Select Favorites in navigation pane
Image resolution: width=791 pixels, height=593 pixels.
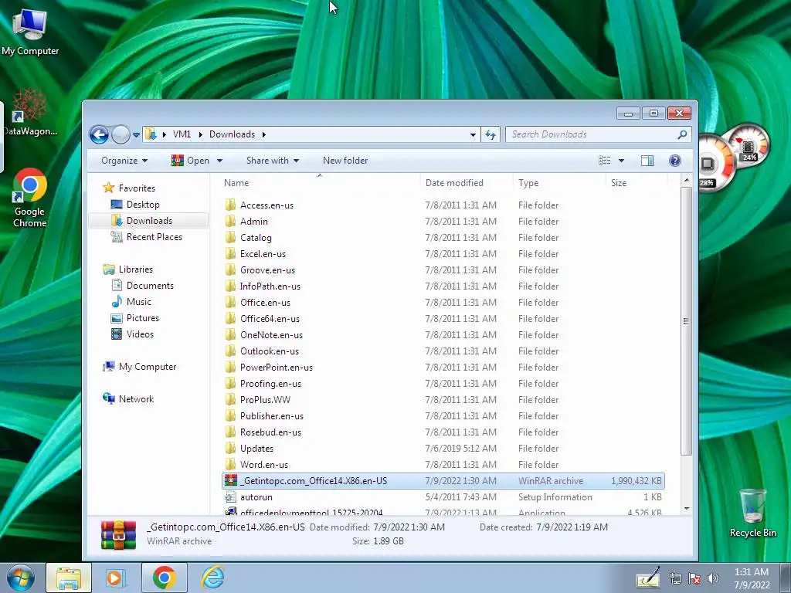coord(137,188)
